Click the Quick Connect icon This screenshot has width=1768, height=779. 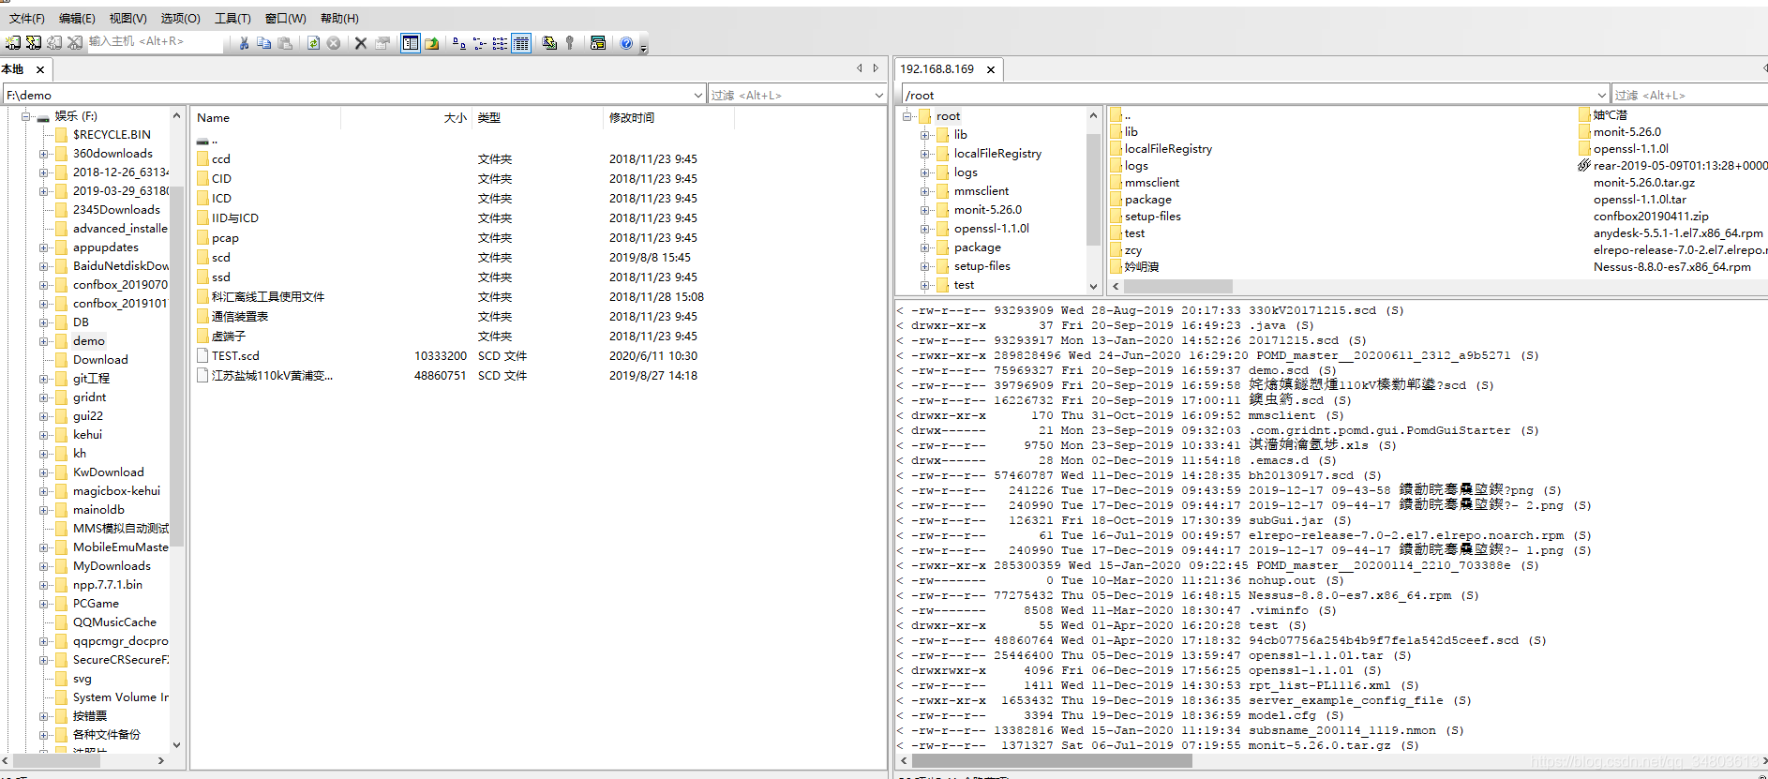[x=34, y=43]
